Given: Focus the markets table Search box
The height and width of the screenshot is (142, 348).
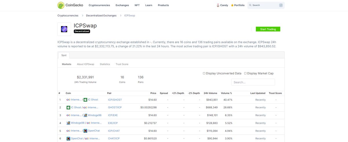Looking at the screenshot, I should (x=253, y=82).
